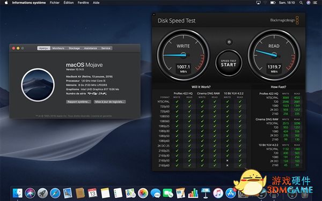Screen dimensions: 322x201
Task: Open Photos flower icon in Dock
Action: tap(143, 193)
